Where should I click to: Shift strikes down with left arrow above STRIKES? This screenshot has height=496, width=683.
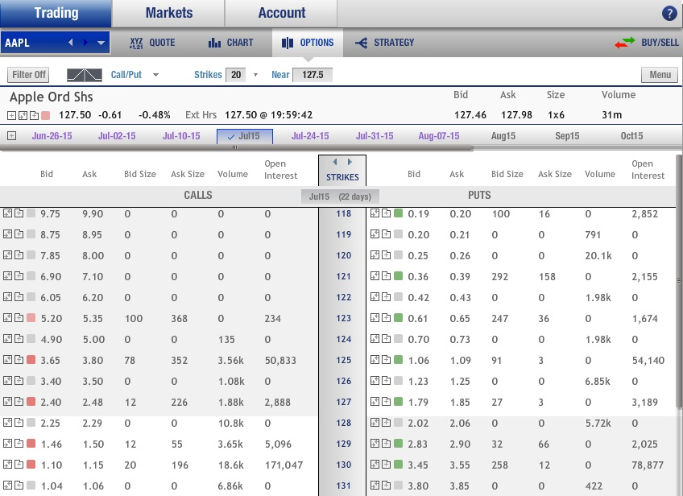334,162
